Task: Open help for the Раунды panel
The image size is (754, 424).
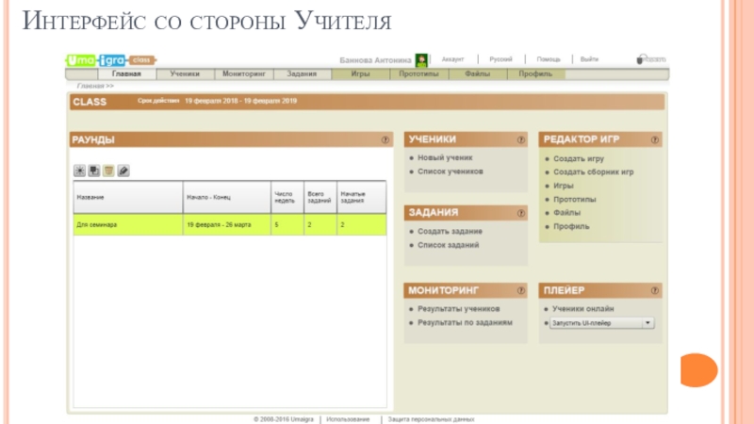Action: (385, 139)
